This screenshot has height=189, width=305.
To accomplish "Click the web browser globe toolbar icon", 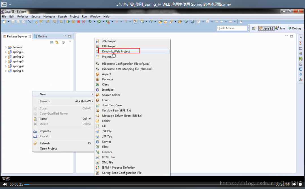I will pyautogui.click(x=186, y=22).
